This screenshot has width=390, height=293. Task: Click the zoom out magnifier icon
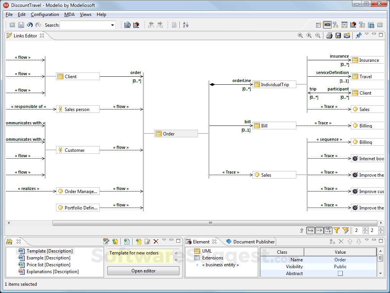(x=318, y=35)
